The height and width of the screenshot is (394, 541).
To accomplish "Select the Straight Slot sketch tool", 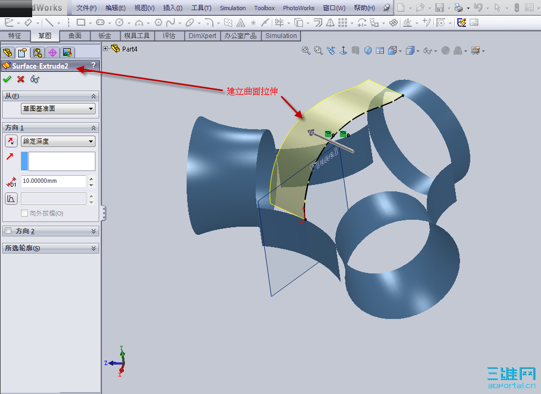I will coord(100,23).
